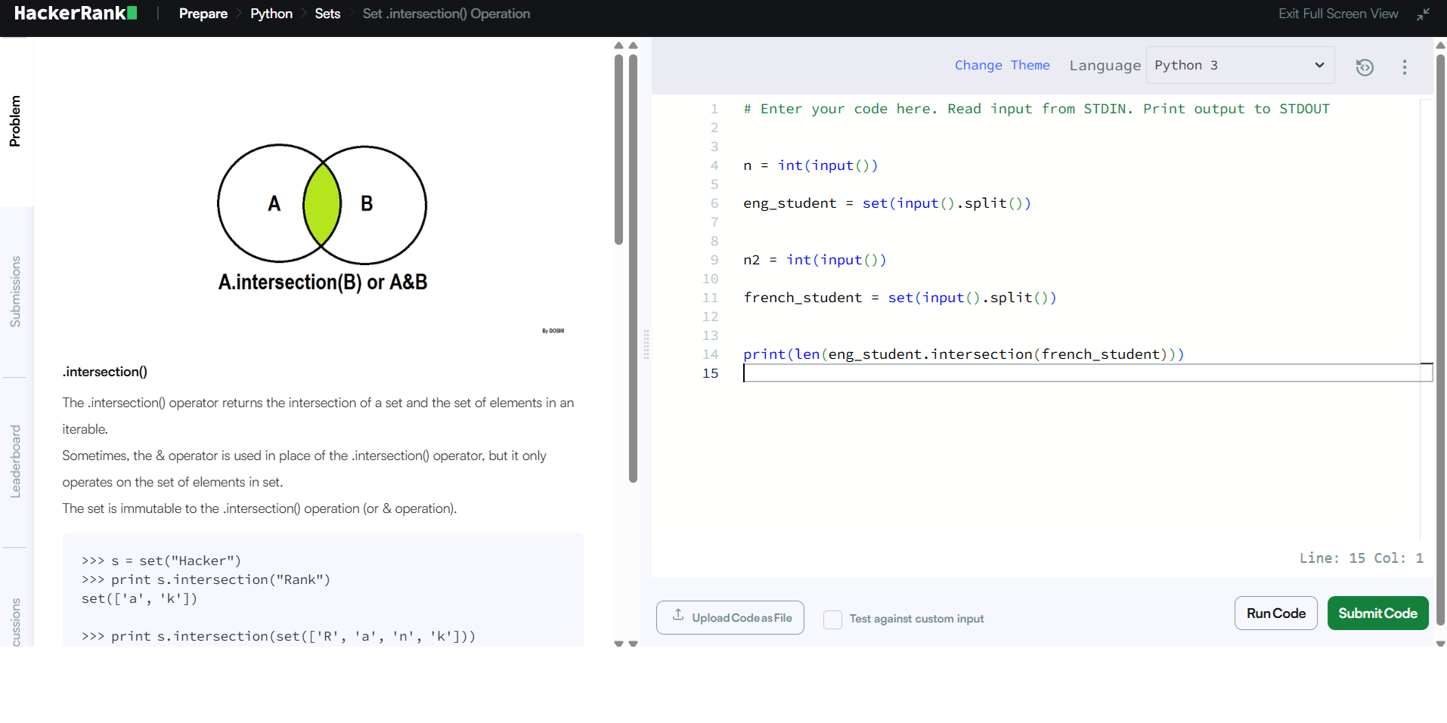The image size is (1447, 723).
Task: Click the Sets breadcrumb link
Action: tap(327, 14)
